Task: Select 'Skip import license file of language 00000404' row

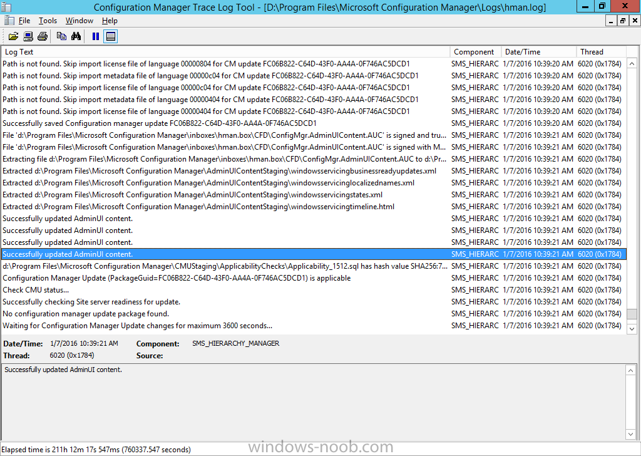Action: [x=314, y=111]
